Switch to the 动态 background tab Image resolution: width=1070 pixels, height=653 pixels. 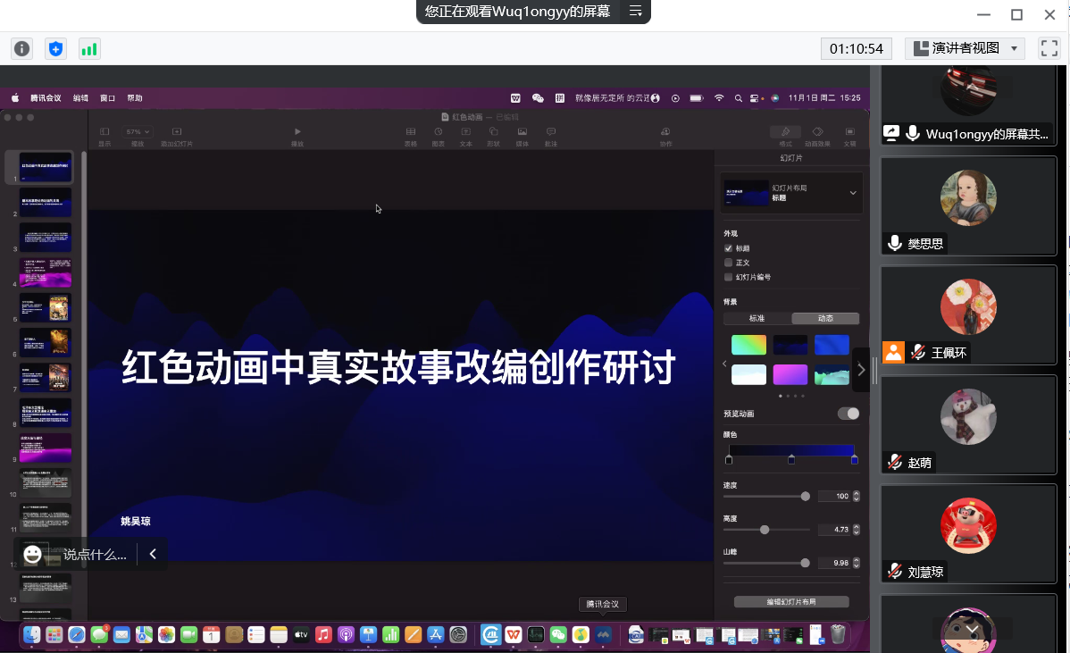[825, 318]
